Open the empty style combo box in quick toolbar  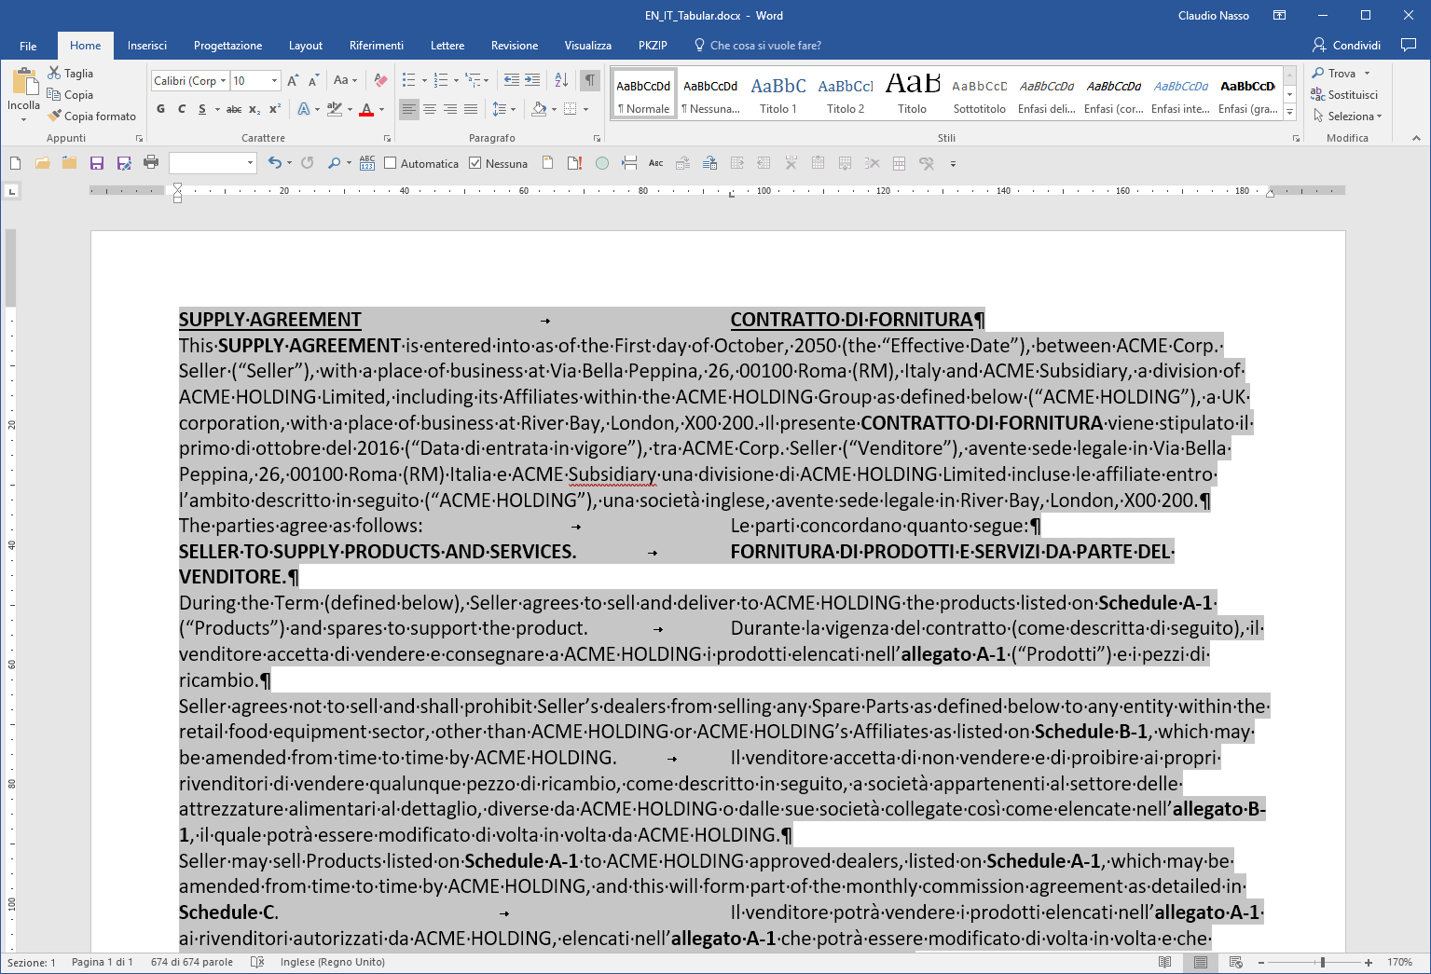pyautogui.click(x=213, y=163)
